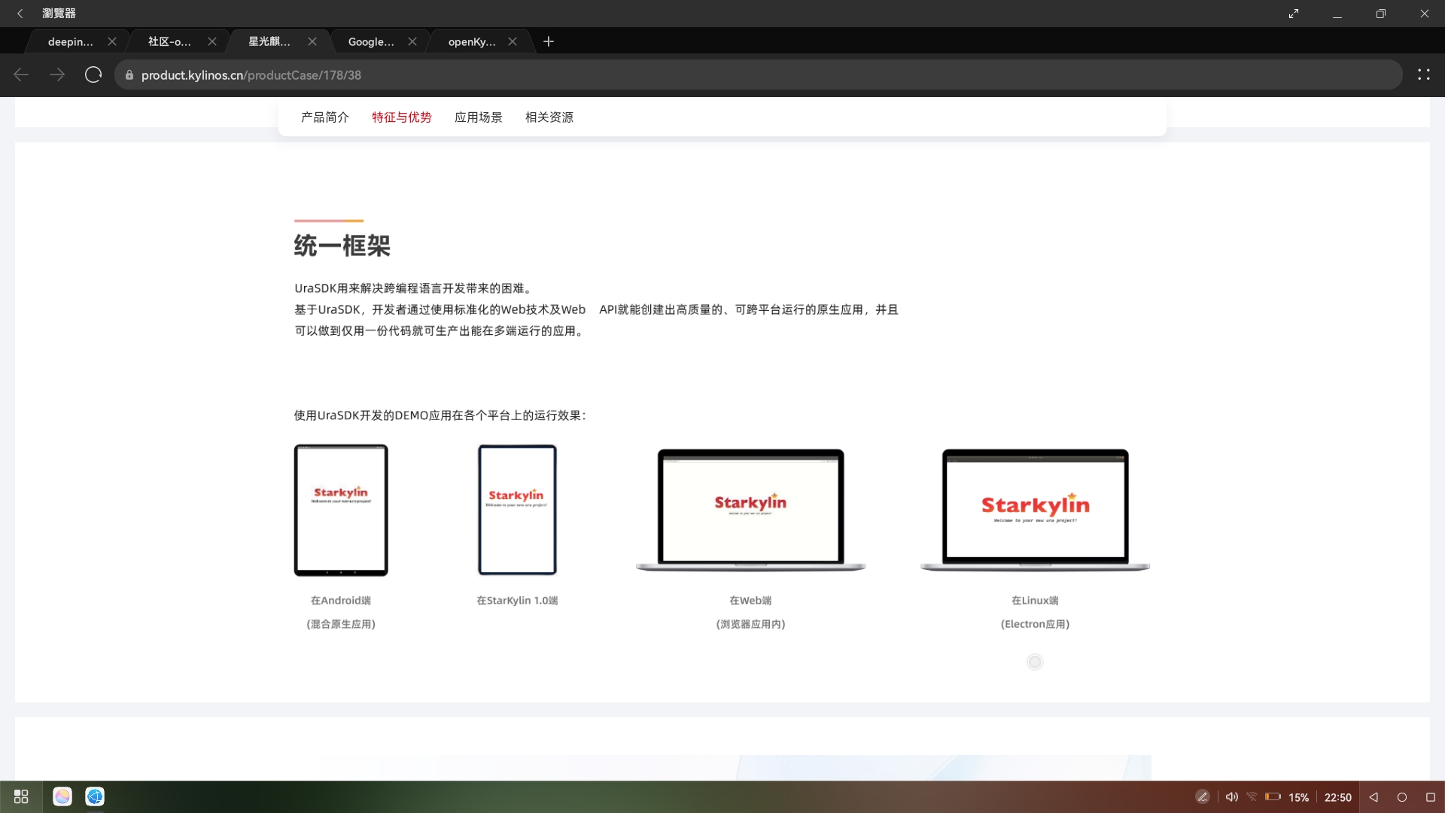Toggle fullscreen with the expand-arrows icon
Screen dimensions: 1445x813
click(x=1293, y=13)
